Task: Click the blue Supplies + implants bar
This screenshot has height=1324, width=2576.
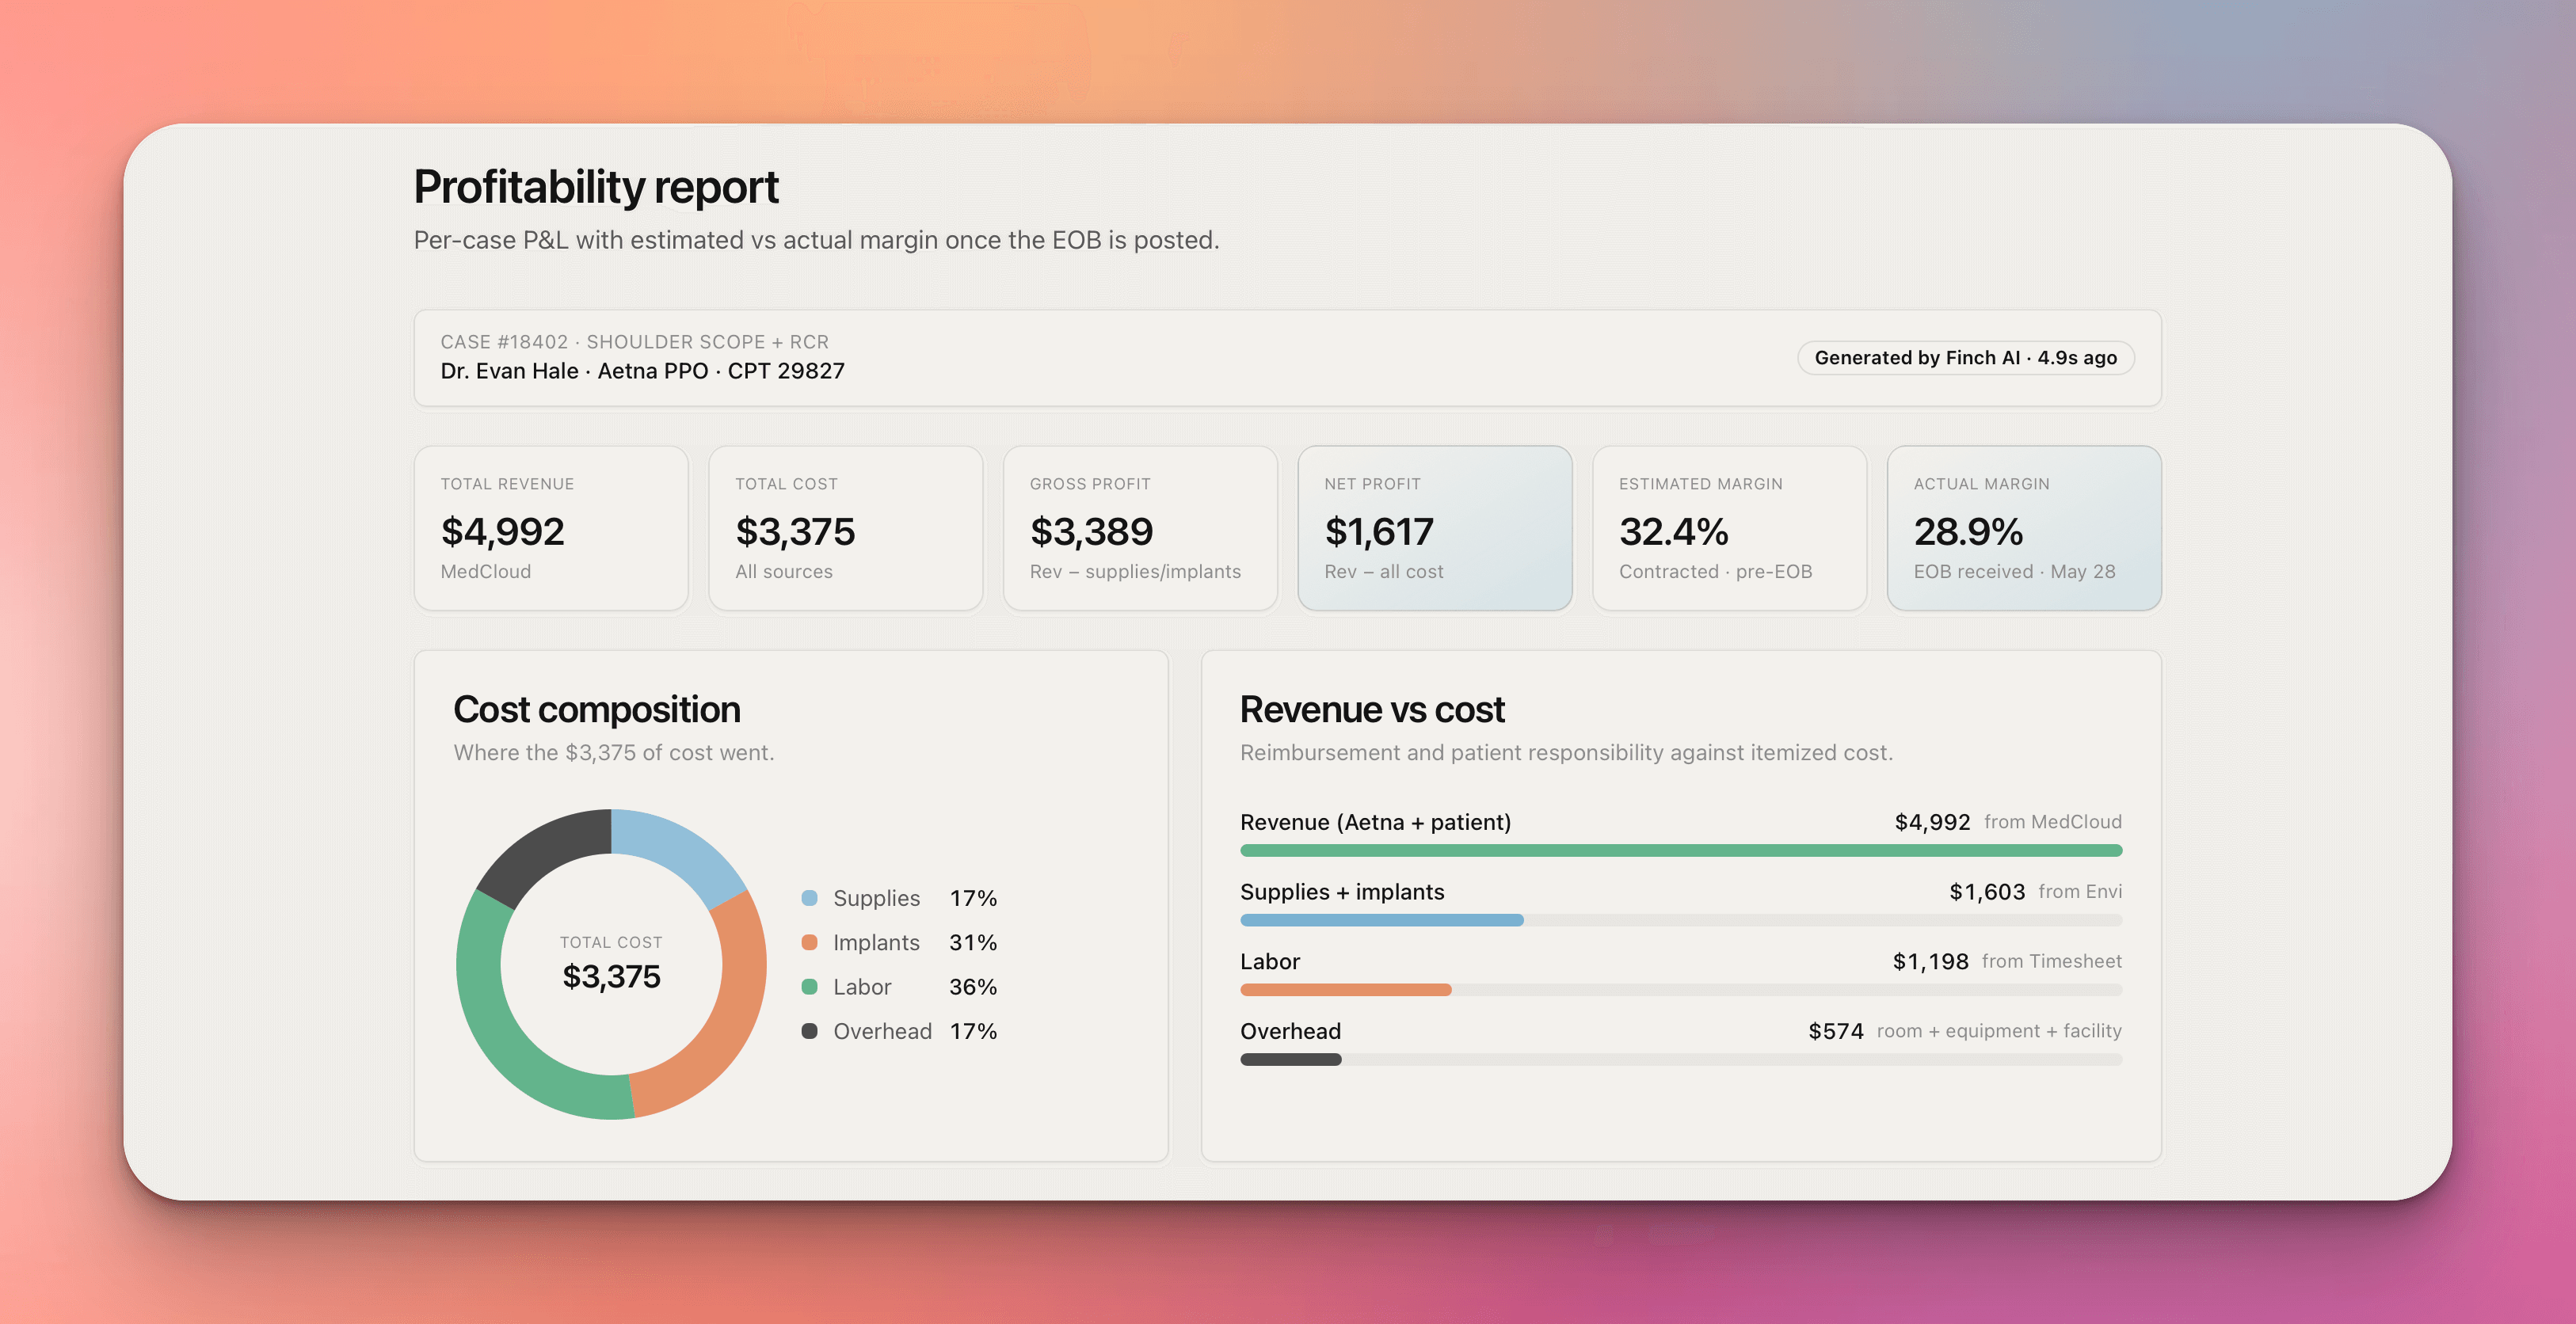Action: [x=1382, y=920]
